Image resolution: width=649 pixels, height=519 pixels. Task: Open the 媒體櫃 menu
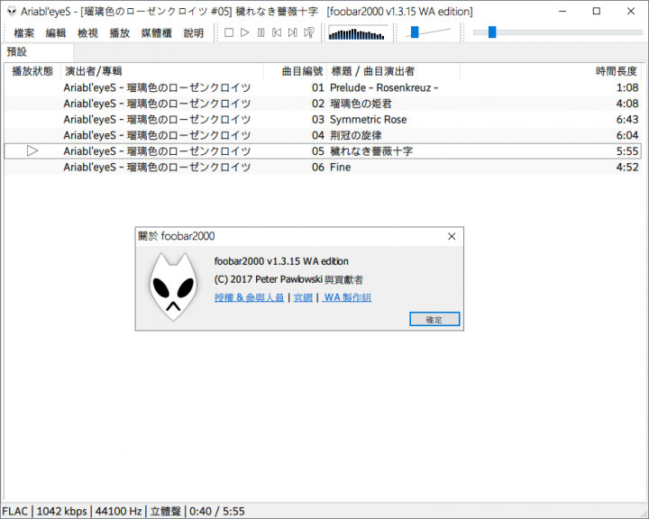coord(157,33)
